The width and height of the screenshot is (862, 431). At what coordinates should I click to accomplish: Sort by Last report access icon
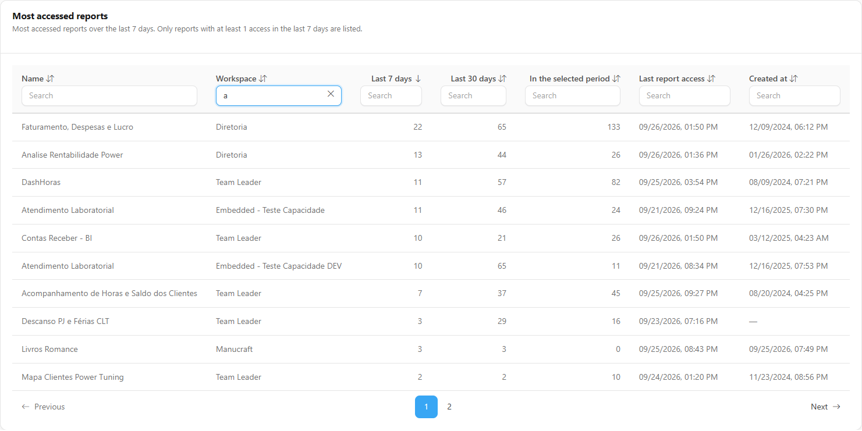[x=711, y=79]
